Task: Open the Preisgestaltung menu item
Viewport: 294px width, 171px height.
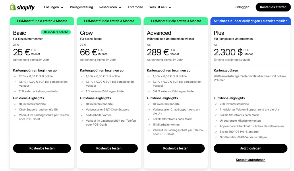Action: pyautogui.click(x=82, y=7)
